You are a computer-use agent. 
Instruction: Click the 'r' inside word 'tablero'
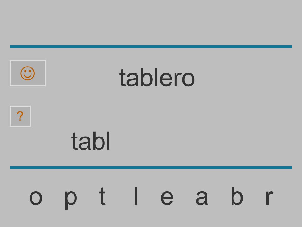(x=178, y=79)
